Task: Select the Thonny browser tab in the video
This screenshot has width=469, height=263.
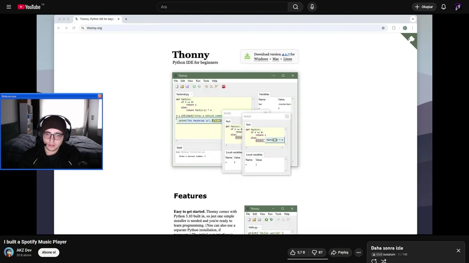Action: (97, 19)
